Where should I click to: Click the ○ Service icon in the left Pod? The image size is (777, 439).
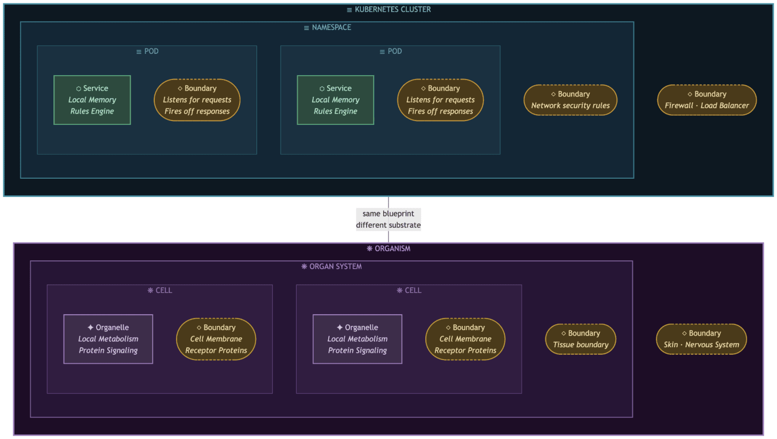coord(78,88)
